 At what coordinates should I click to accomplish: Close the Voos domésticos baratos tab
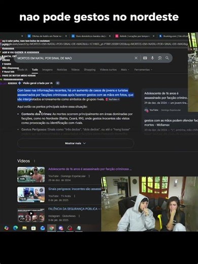110,36
